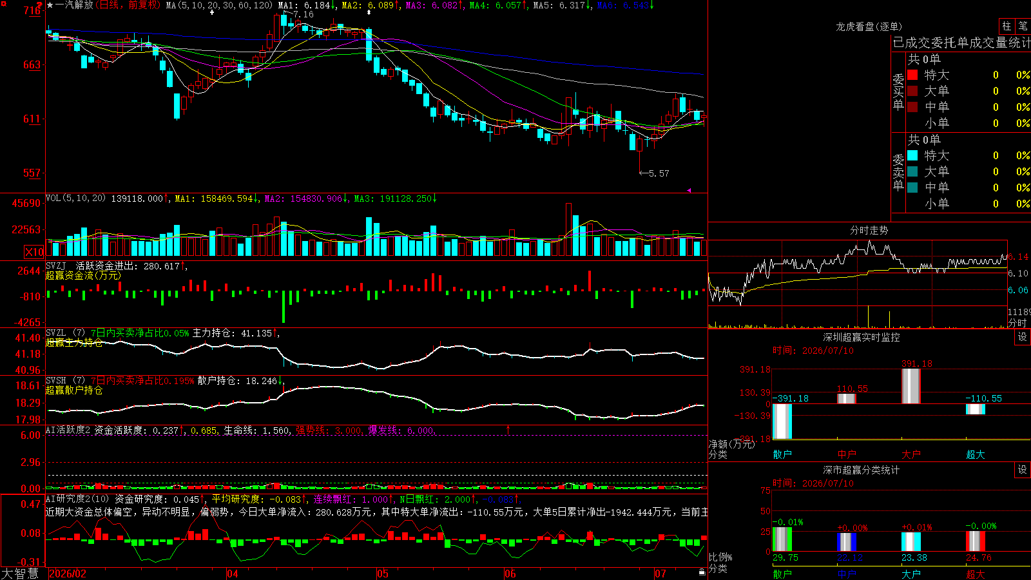Click the magenta left arrow marker below candlesticks

point(689,190)
